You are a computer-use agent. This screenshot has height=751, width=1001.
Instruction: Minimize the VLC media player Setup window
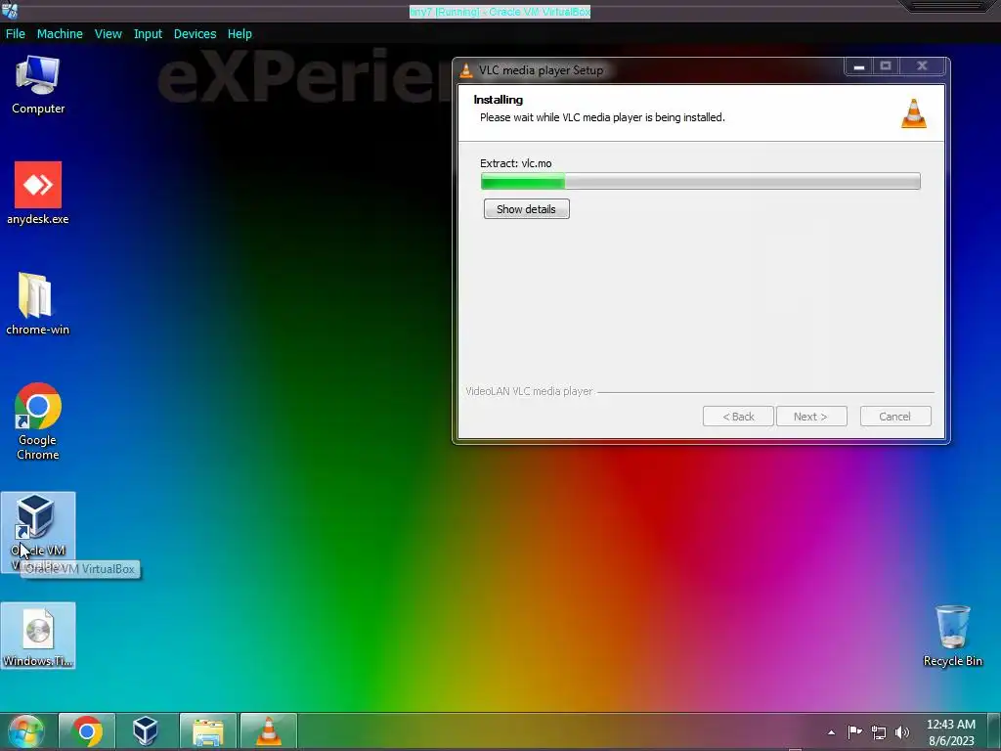(x=859, y=66)
